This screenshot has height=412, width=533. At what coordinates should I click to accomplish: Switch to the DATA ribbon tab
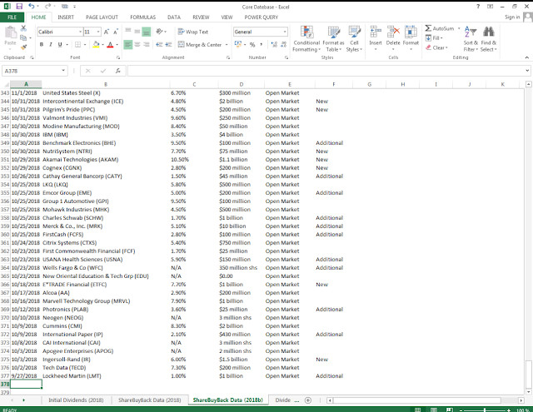click(x=174, y=17)
